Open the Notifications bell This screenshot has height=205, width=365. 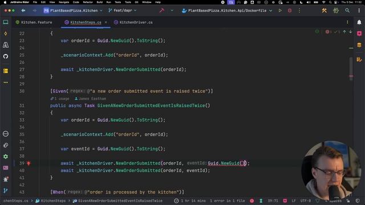tap(359, 22)
